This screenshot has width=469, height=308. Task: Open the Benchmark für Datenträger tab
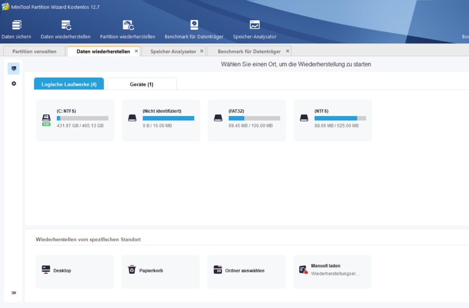[x=249, y=51]
